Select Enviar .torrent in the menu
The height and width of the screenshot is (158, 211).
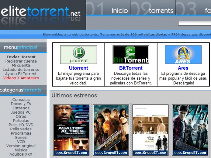21,57
